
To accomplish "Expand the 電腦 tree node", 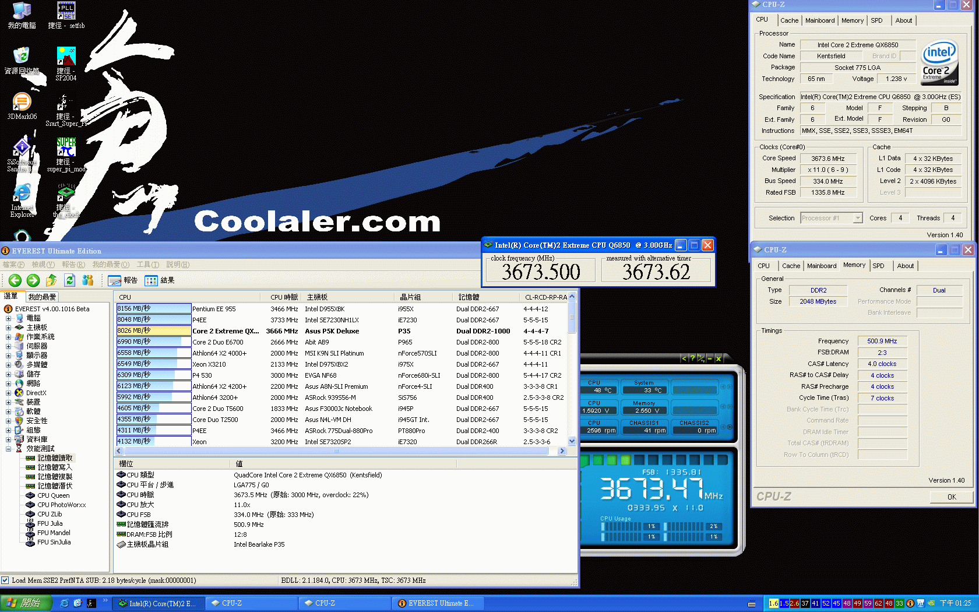I will [x=8, y=318].
